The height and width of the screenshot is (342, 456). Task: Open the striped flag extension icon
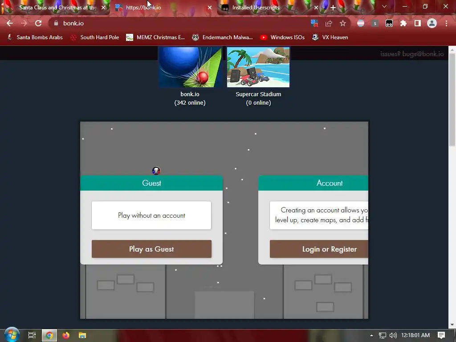361,23
